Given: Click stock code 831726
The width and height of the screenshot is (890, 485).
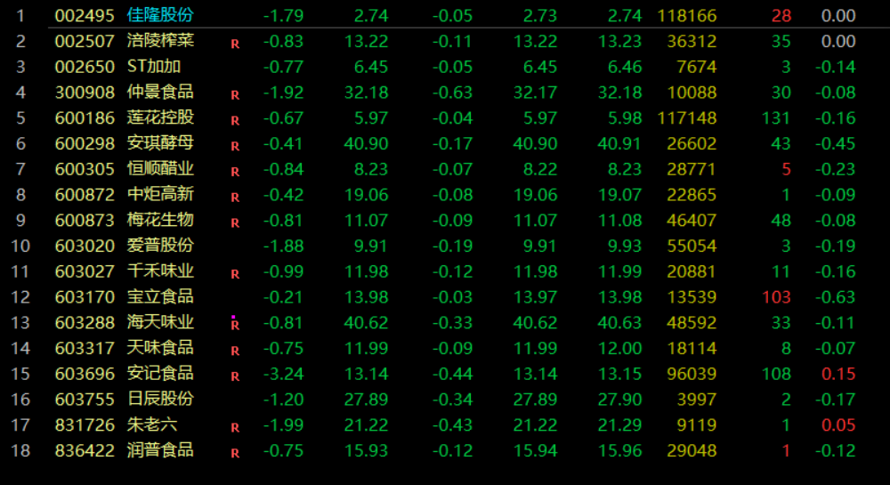Looking at the screenshot, I should coord(85,424).
